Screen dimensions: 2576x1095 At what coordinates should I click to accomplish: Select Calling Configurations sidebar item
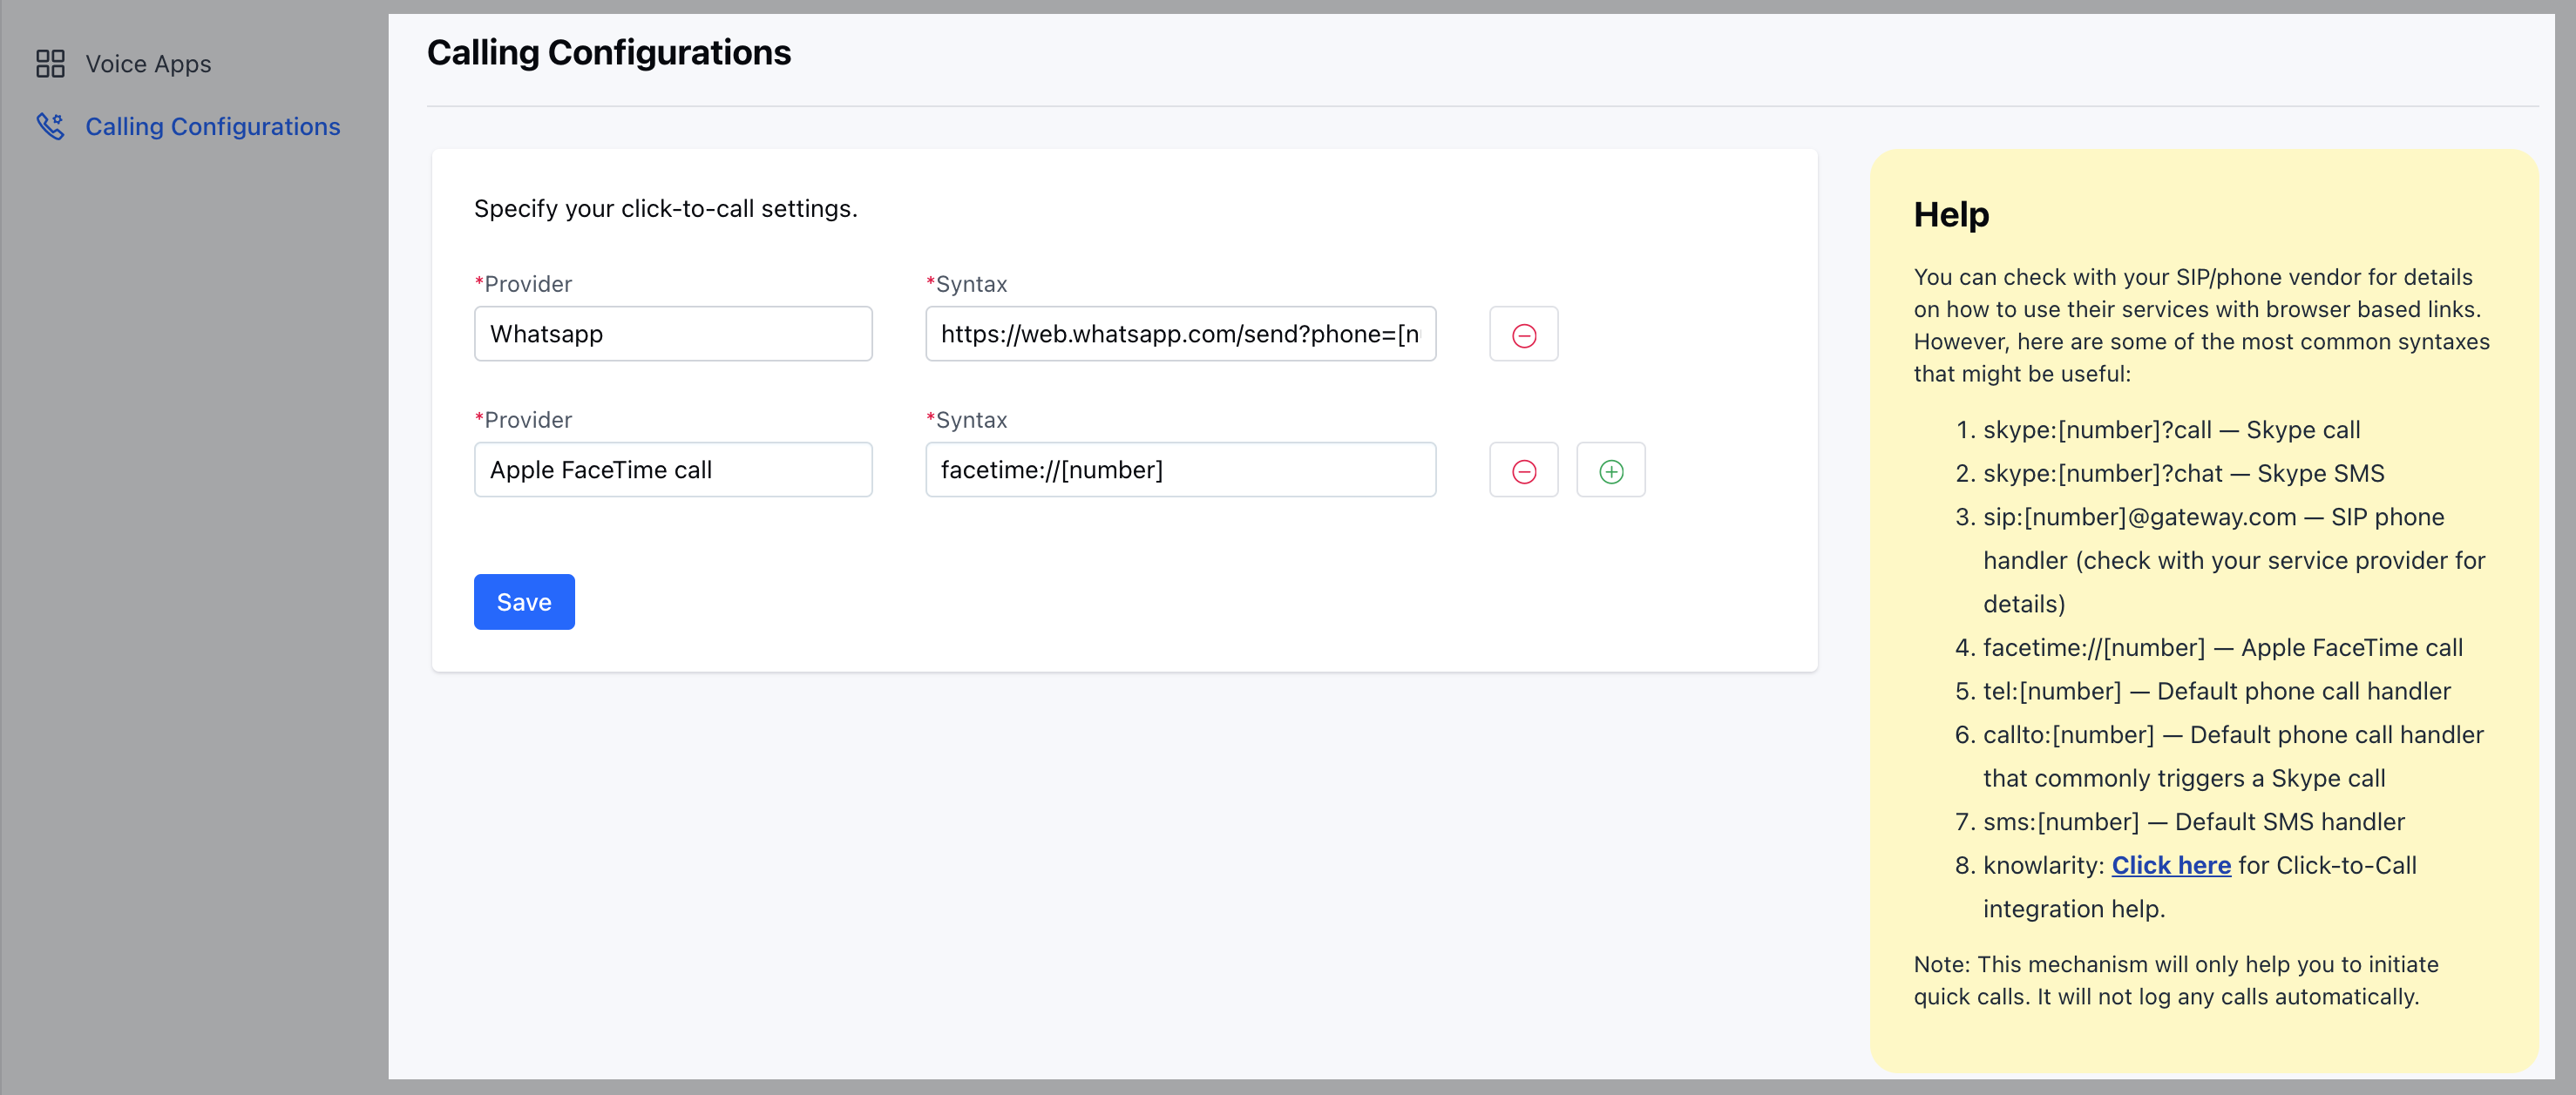pyautogui.click(x=212, y=126)
